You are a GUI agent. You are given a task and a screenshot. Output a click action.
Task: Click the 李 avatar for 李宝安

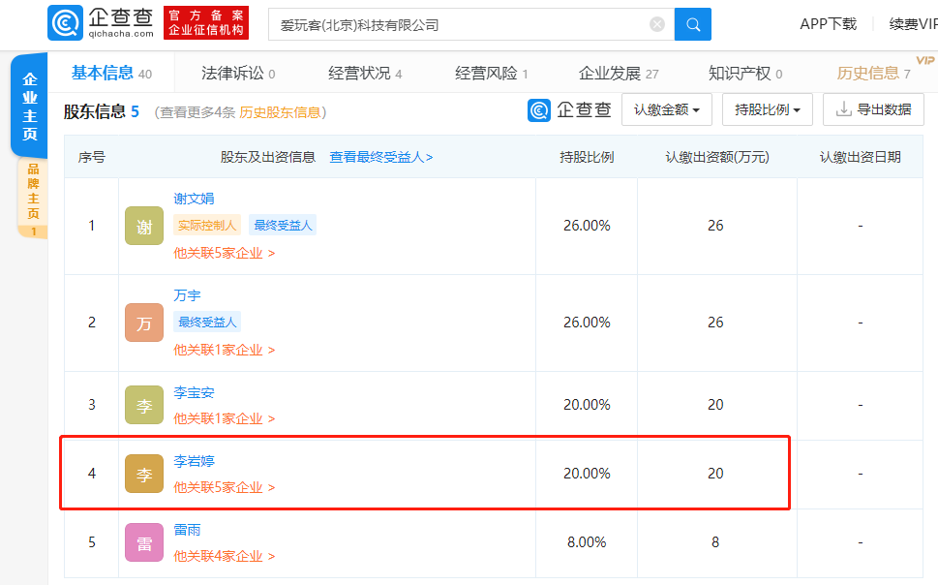(144, 405)
